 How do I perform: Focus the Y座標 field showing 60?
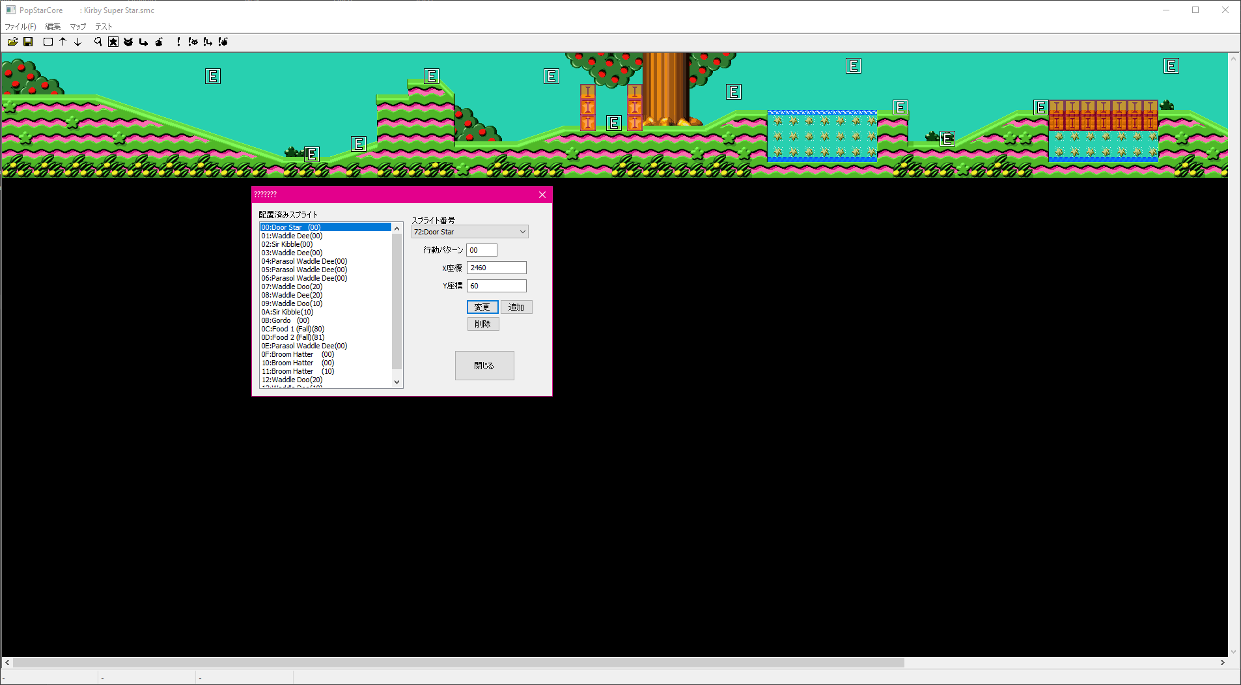pyautogui.click(x=497, y=286)
